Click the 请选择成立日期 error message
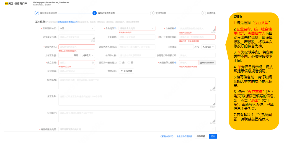Screen dimensions: 284x143 tap(65, 67)
